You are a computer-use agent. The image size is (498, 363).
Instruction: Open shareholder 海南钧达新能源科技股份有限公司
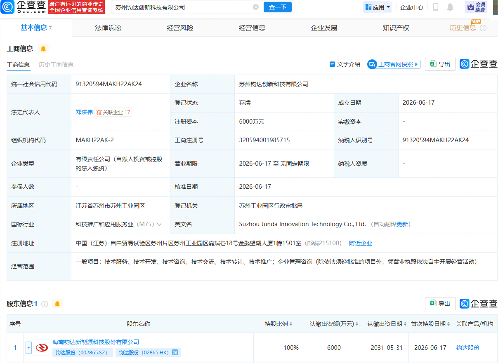click(96, 342)
